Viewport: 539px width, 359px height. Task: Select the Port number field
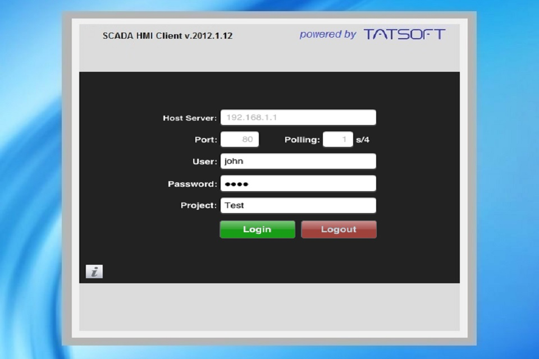tap(240, 139)
